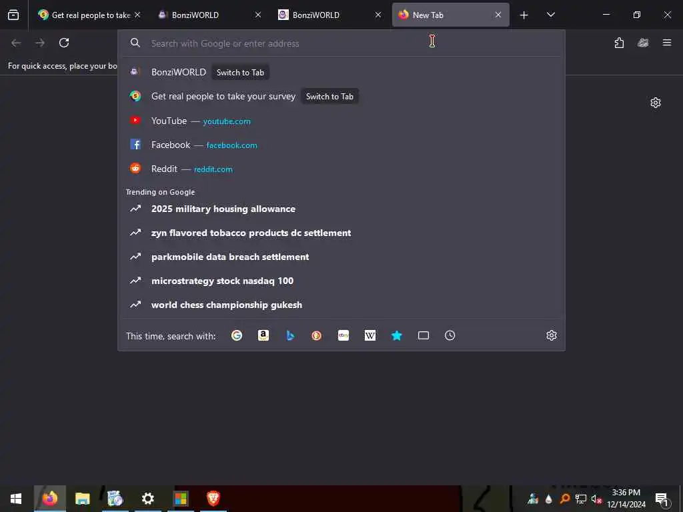Open the notification center icon
Viewport: 683px width, 512px height.
pyautogui.click(x=662, y=499)
